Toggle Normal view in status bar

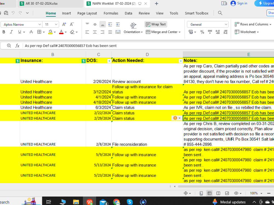tap(210, 193)
